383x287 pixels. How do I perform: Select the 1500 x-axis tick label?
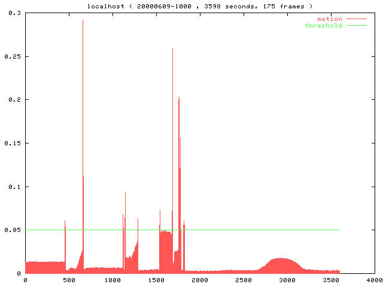[x=156, y=280]
